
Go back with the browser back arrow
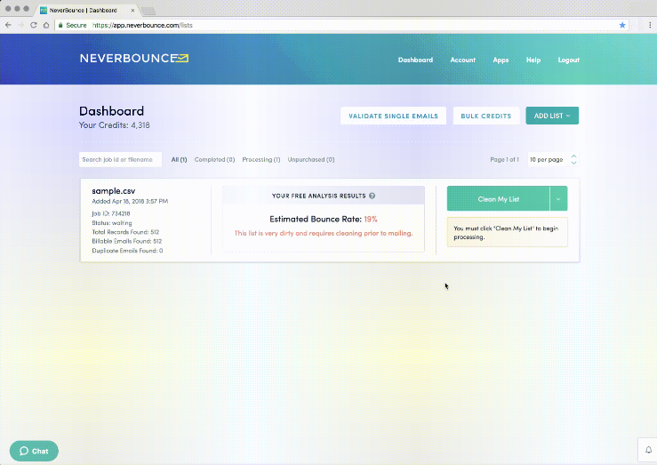coord(8,25)
